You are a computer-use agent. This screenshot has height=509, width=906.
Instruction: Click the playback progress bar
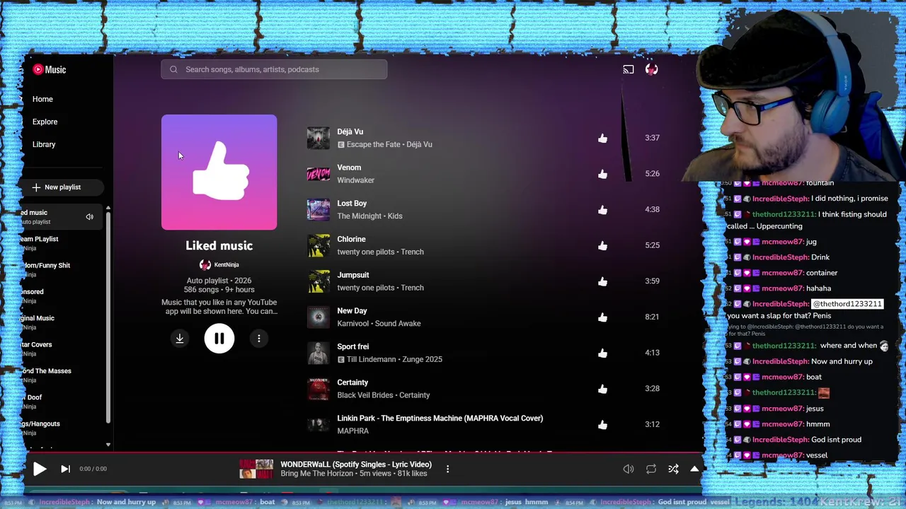point(365,452)
